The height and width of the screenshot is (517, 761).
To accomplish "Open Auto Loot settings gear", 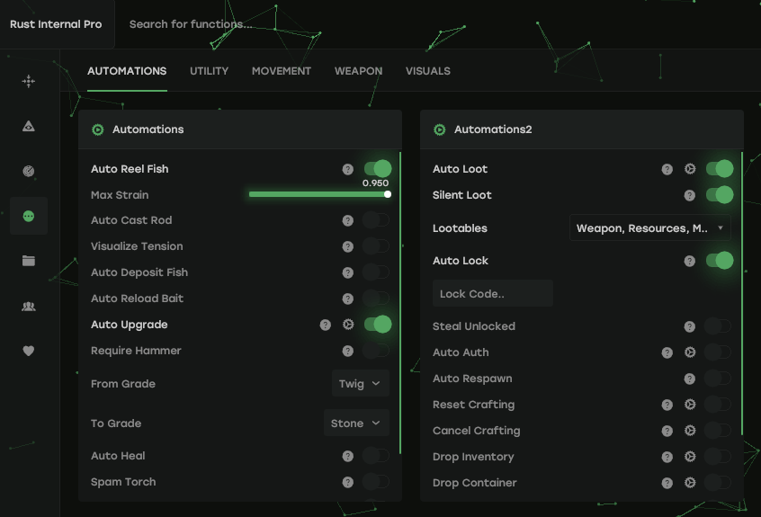I will 690,169.
